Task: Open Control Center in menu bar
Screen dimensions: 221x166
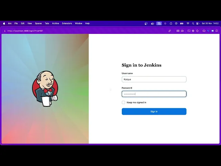Action: pyautogui.click(x=198, y=24)
